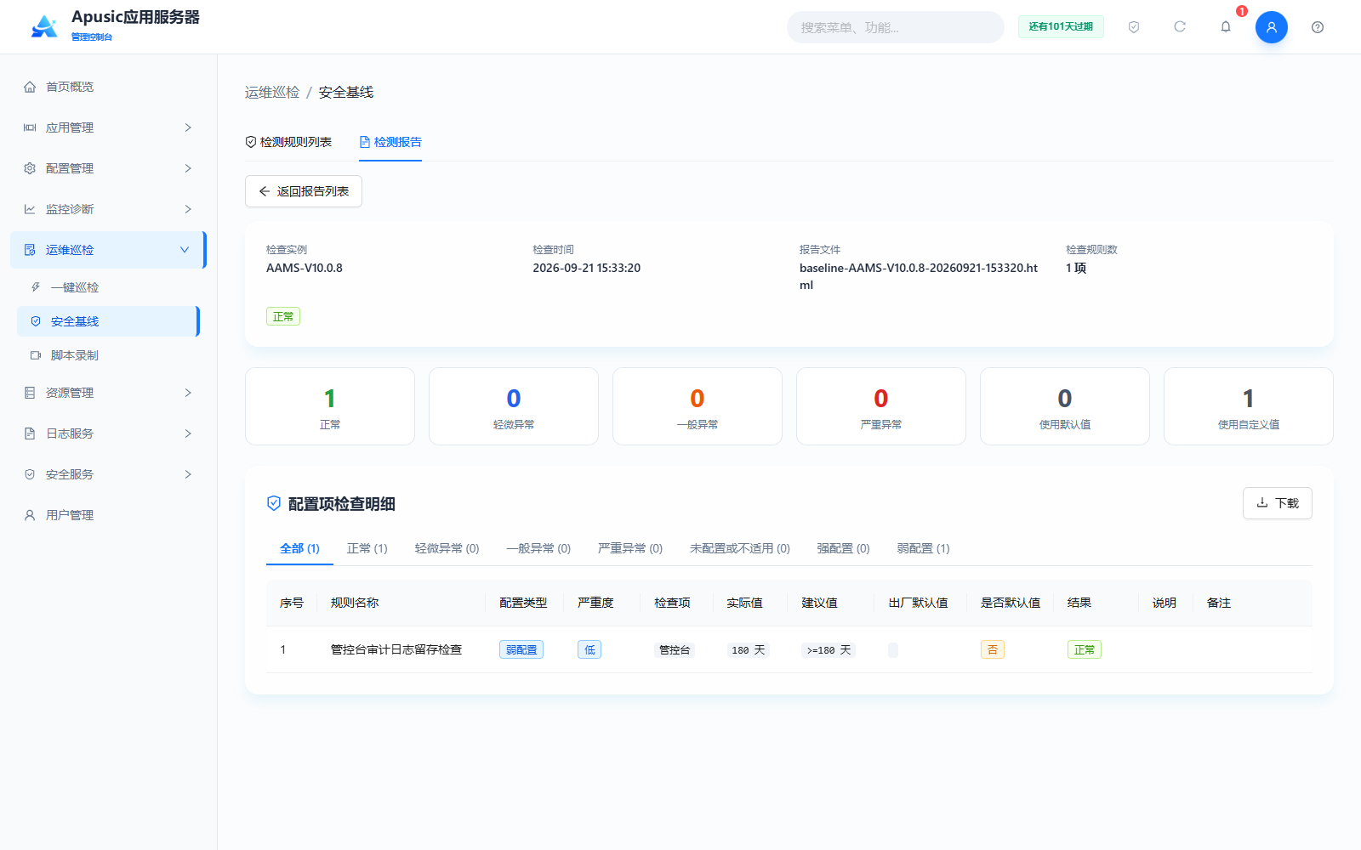Select the 全部 (1) tab
Image resolution: width=1361 pixels, height=850 pixels.
pyautogui.click(x=299, y=548)
